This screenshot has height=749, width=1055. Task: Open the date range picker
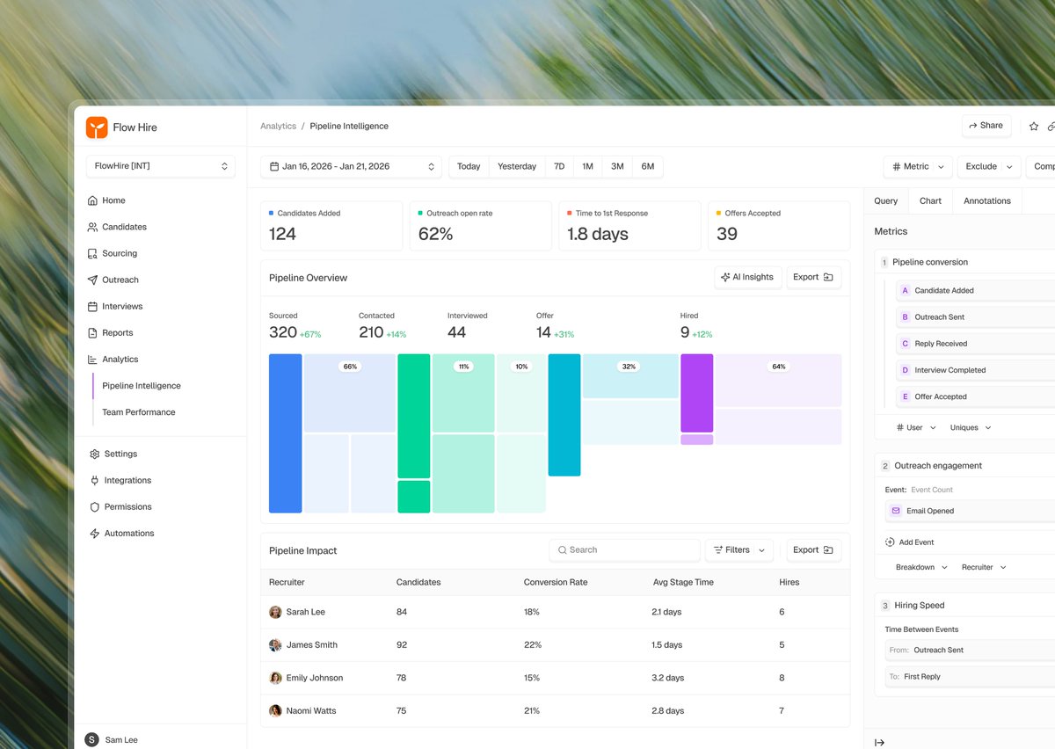pos(351,166)
